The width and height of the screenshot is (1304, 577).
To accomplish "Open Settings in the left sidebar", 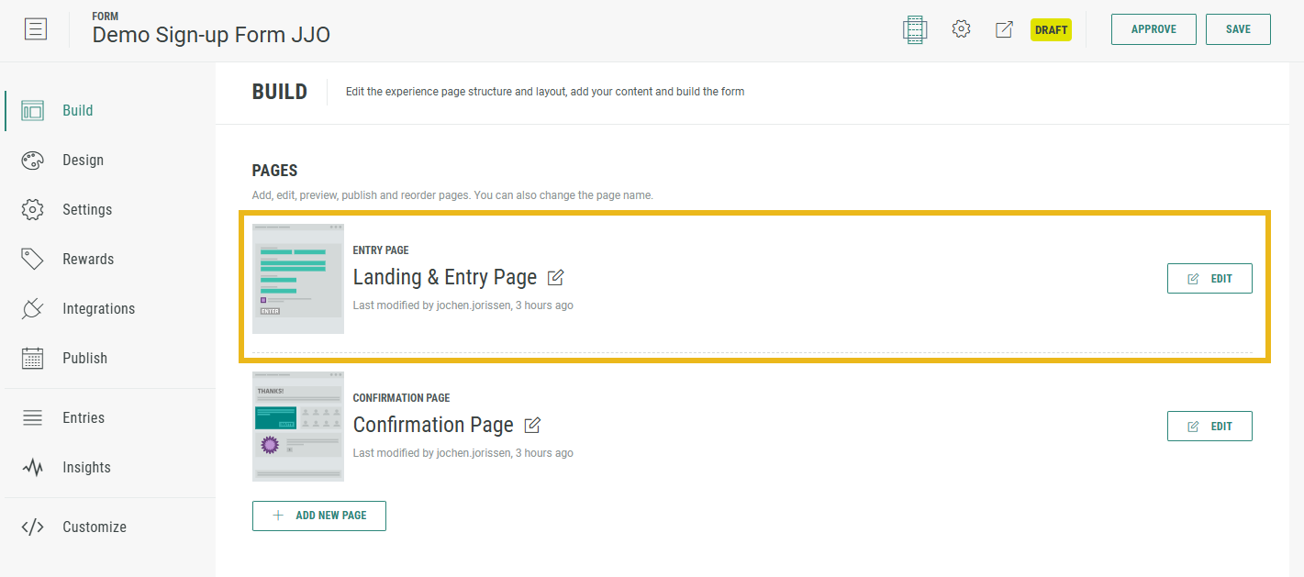I will (86, 210).
